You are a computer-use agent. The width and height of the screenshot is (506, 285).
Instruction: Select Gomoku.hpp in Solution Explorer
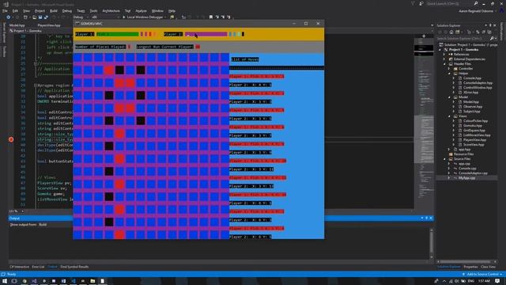coord(473,126)
